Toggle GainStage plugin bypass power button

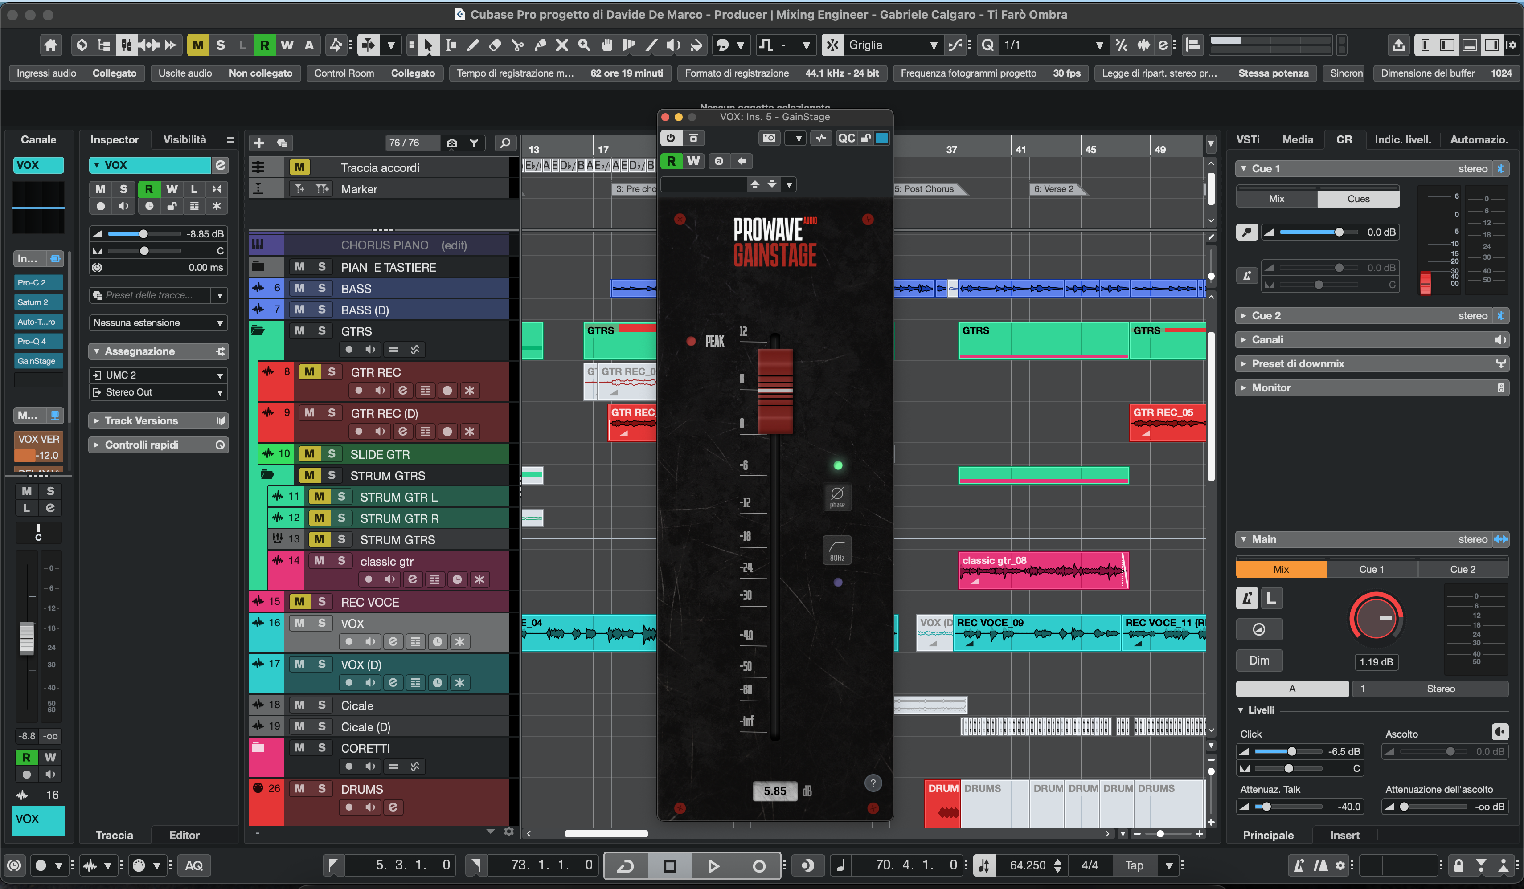(671, 138)
